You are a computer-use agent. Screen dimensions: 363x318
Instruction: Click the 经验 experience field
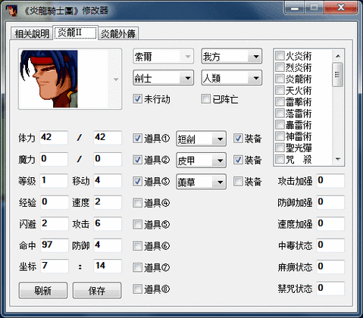pyautogui.click(x=54, y=202)
